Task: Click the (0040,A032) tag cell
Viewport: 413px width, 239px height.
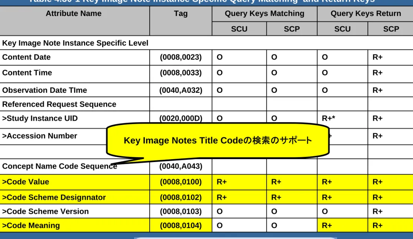Action: [x=181, y=90]
